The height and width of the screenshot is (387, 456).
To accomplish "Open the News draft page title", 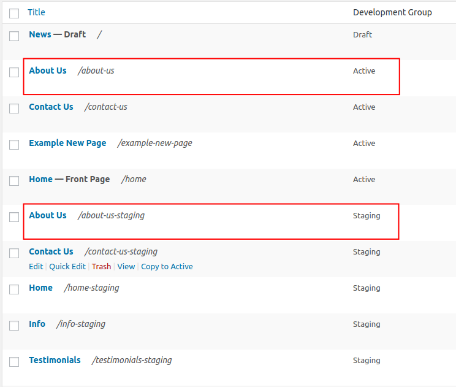I will click(40, 34).
